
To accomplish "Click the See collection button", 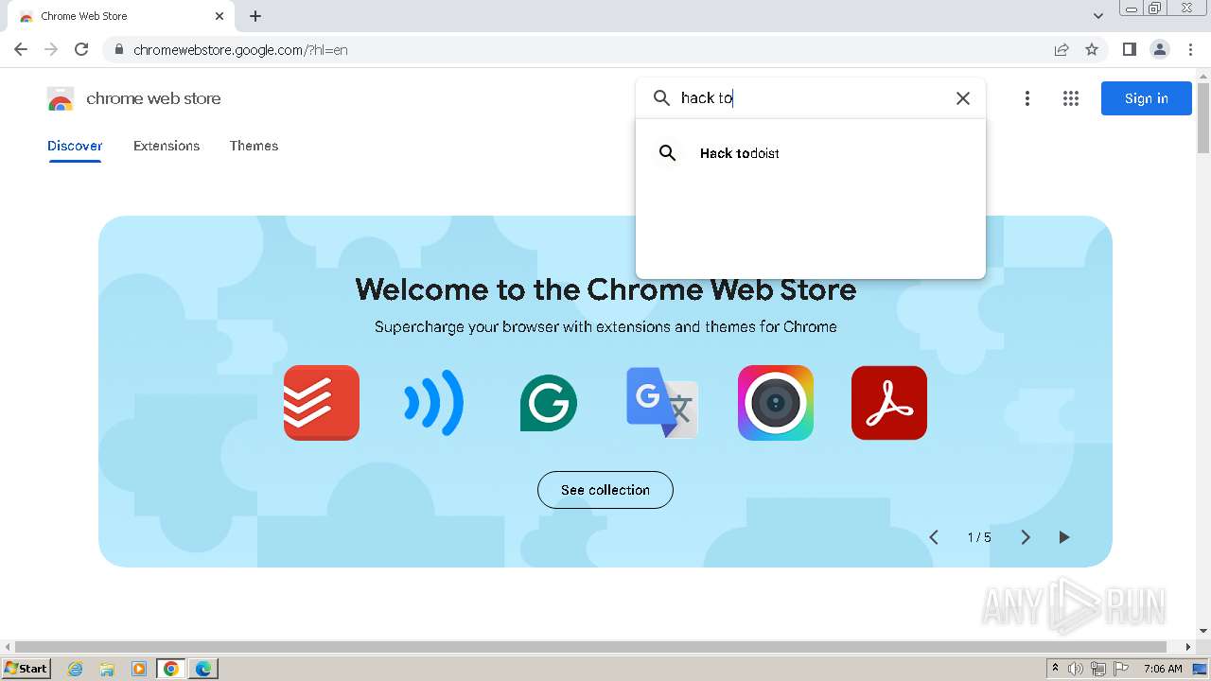I will coord(605,490).
